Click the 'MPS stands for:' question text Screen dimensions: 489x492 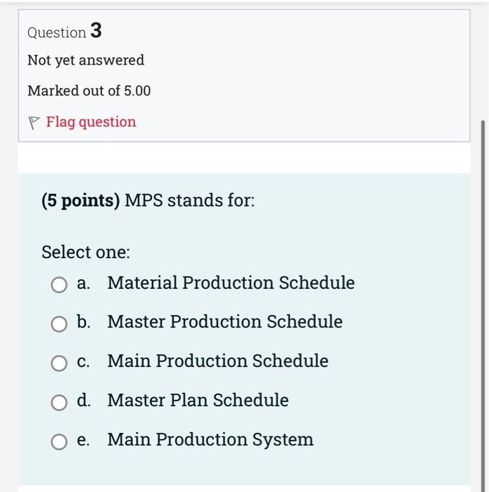(189, 201)
